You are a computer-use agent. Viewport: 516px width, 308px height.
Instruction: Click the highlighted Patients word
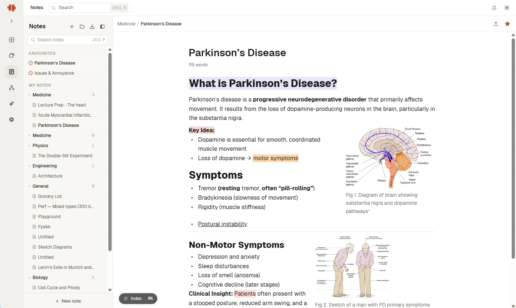[245, 294]
